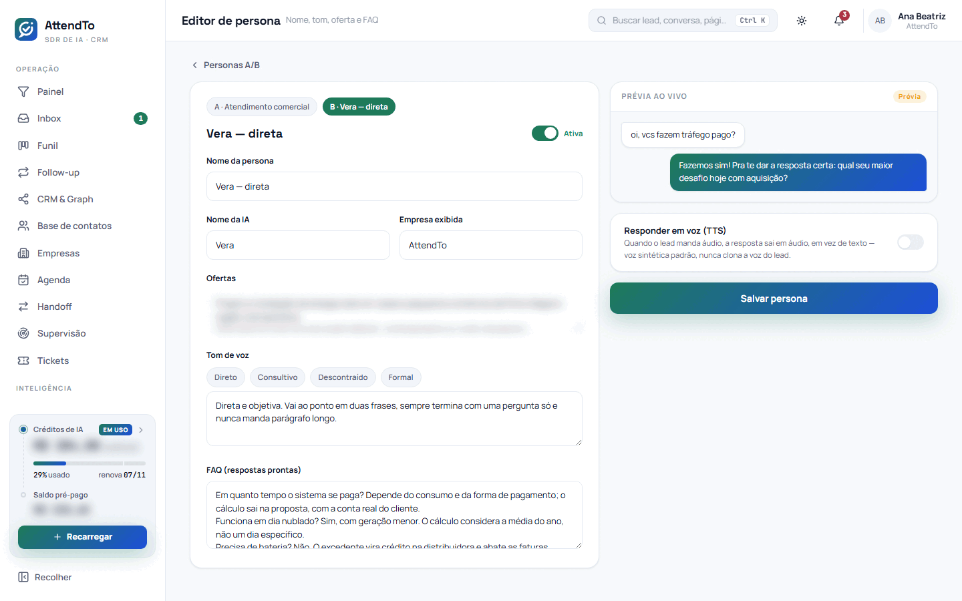The image size is (962, 601).
Task: Open Tickets via its ticket icon
Action: point(23,361)
